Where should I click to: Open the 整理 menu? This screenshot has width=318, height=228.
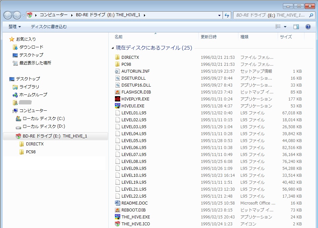15,26
